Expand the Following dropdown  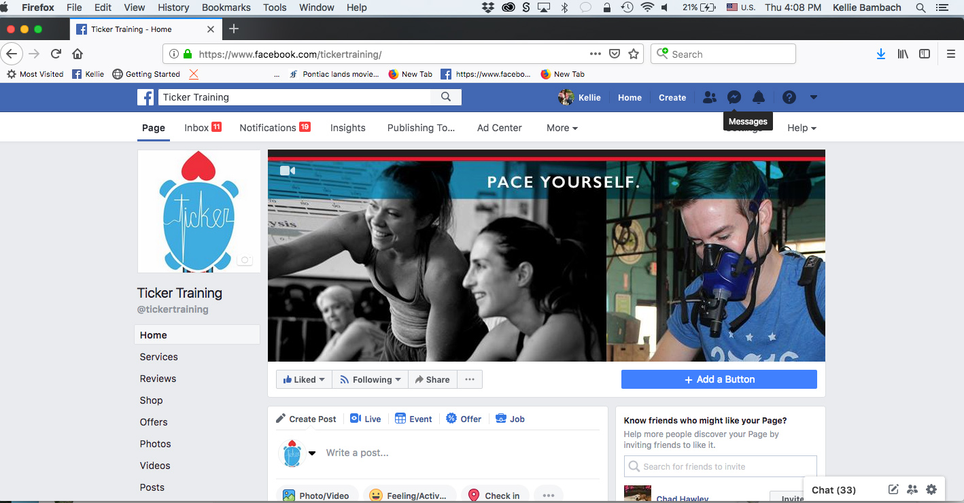371,379
